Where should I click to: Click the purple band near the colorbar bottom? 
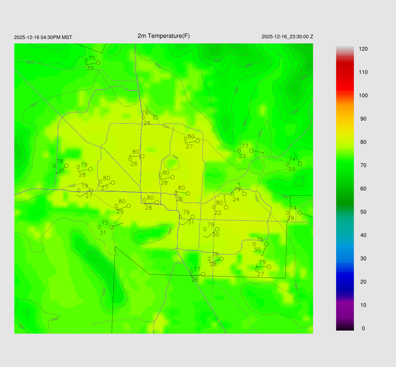pos(345,309)
